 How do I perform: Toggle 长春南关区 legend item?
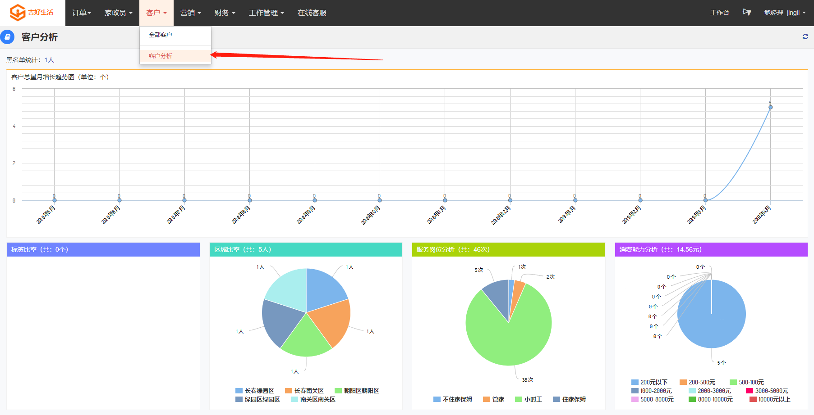[x=304, y=391]
